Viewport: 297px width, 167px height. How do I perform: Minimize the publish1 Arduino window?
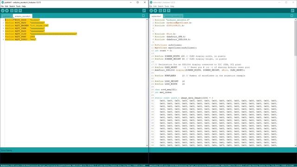click(131, 2)
